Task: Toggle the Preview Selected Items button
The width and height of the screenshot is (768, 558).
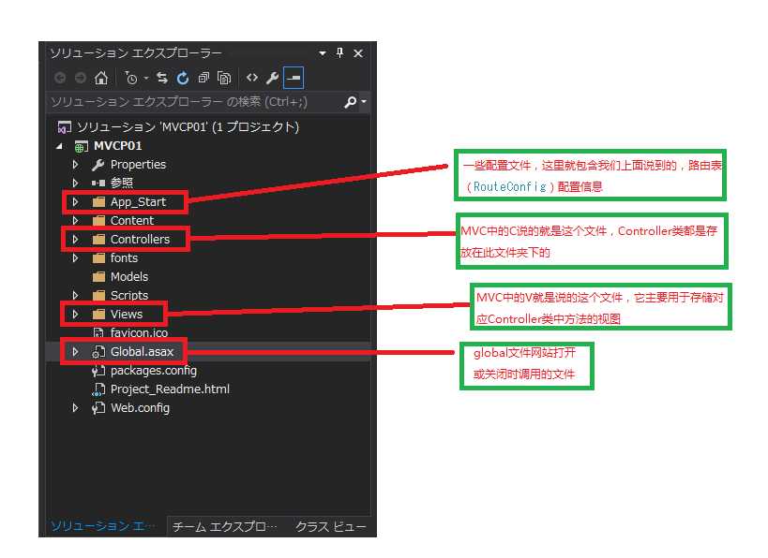Action: click(294, 78)
